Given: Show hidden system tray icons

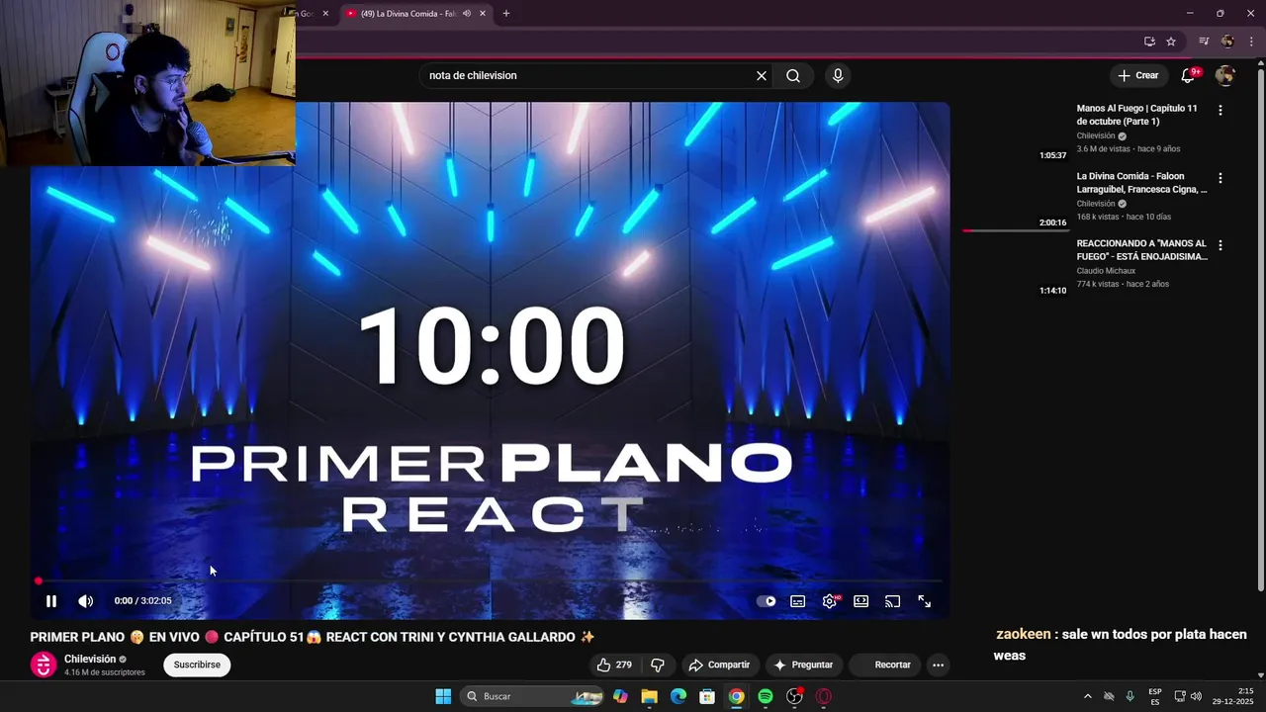Looking at the screenshot, I should tap(1088, 696).
